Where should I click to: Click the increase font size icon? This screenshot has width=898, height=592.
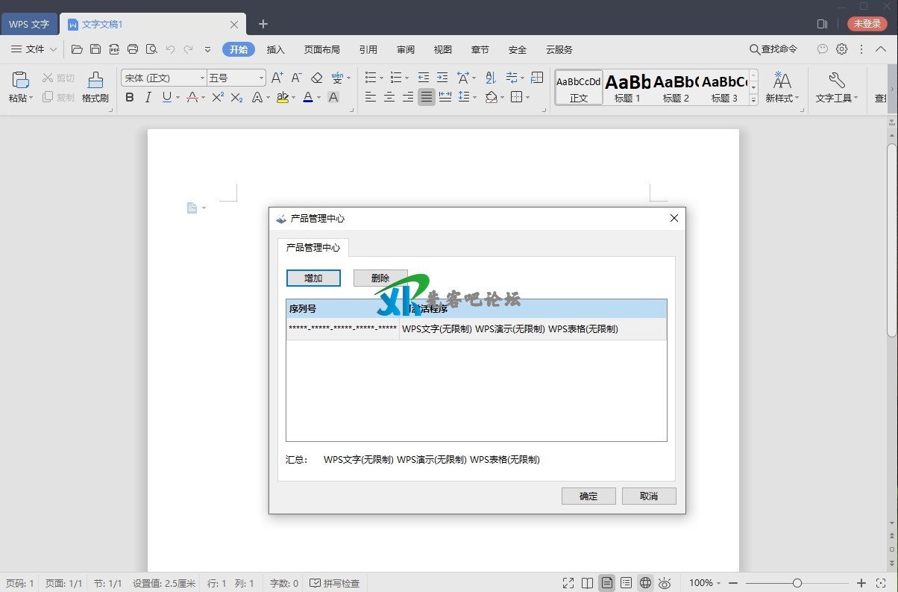[x=277, y=78]
